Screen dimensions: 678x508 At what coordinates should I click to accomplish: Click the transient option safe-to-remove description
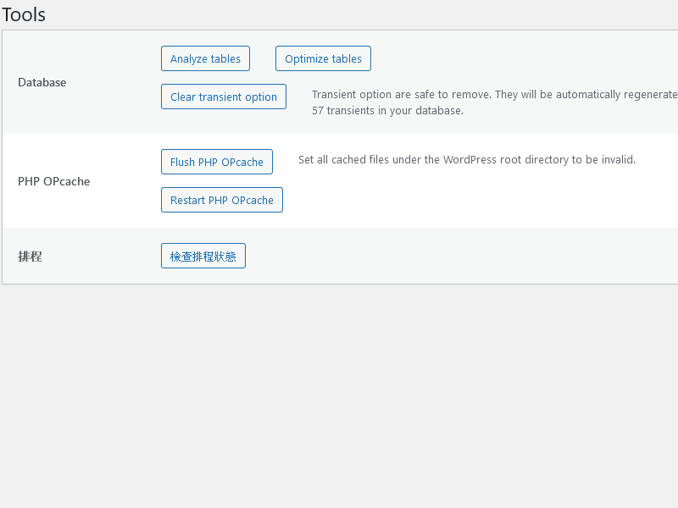click(x=495, y=95)
